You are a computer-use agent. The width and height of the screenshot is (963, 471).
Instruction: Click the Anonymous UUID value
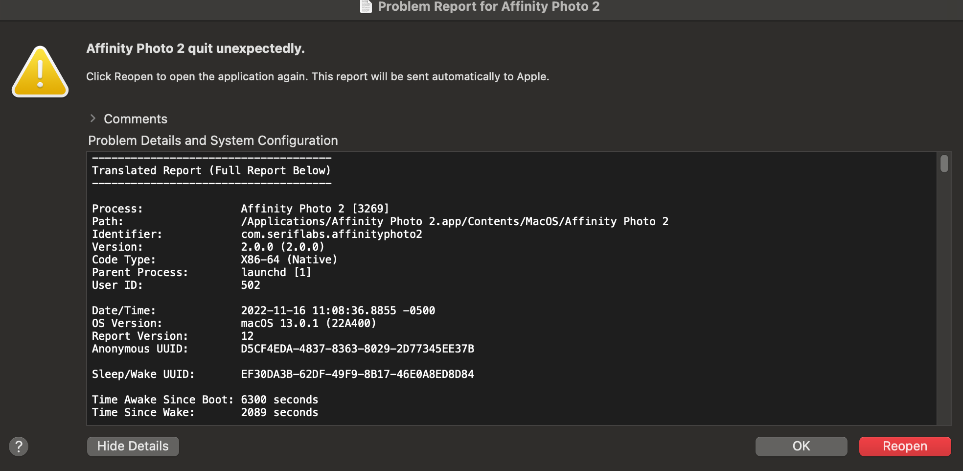click(357, 349)
